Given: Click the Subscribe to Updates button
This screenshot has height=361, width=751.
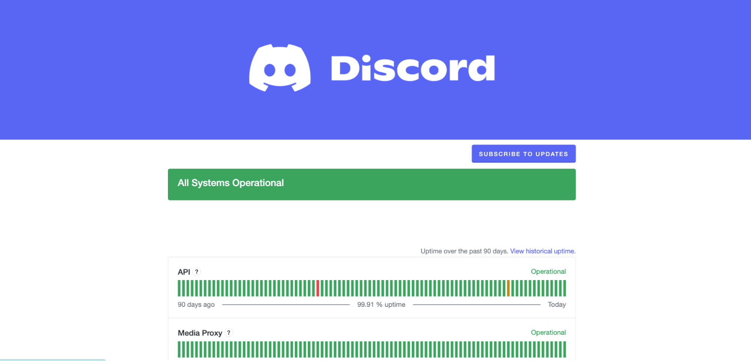Looking at the screenshot, I should pyautogui.click(x=523, y=153).
